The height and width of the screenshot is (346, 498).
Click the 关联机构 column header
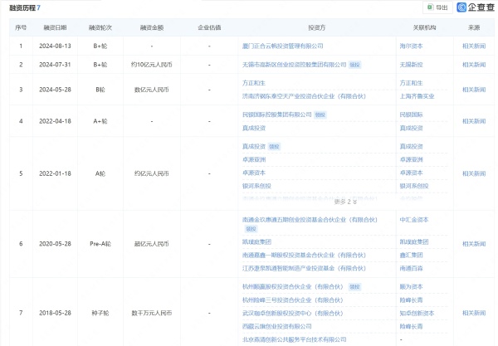coord(425,27)
